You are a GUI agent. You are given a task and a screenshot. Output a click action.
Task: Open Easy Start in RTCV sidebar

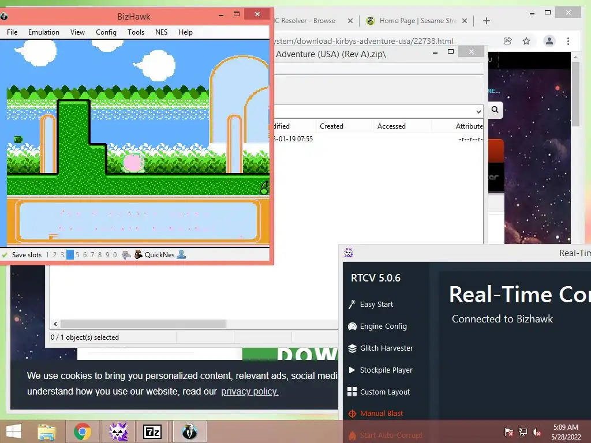click(x=371, y=304)
